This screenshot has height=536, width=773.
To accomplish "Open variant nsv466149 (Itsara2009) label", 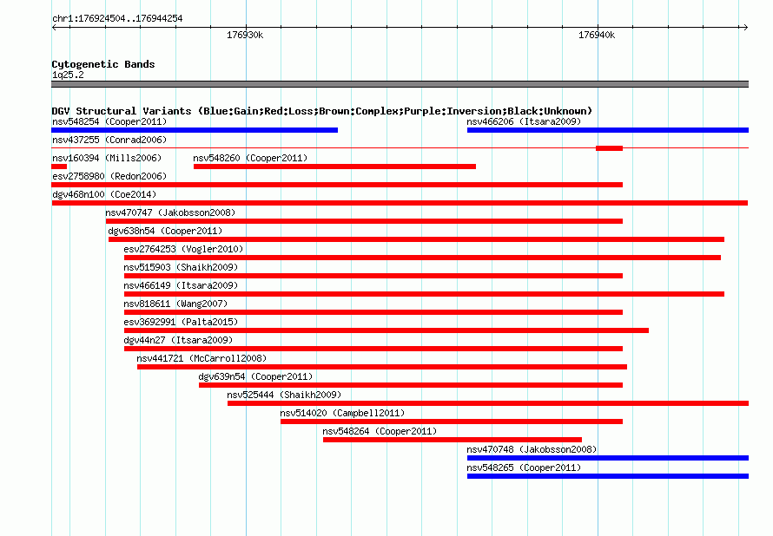I will click(181, 285).
